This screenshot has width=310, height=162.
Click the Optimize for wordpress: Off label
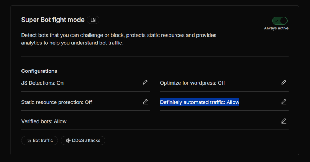[x=192, y=83]
